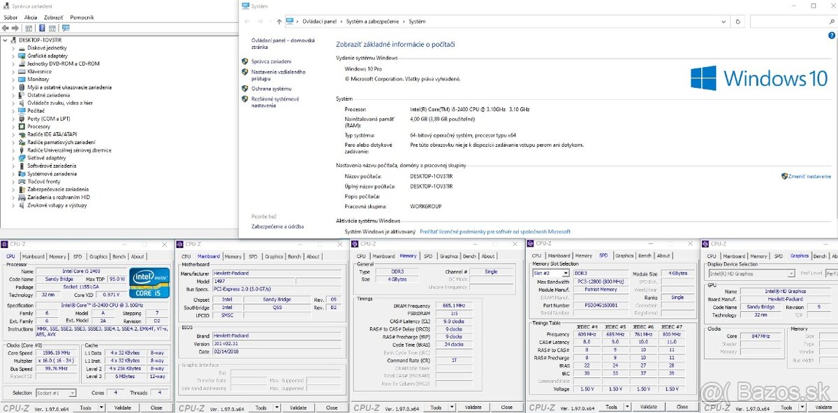Switch to the Memory tab in leftmost CPU-Z

coord(58,256)
